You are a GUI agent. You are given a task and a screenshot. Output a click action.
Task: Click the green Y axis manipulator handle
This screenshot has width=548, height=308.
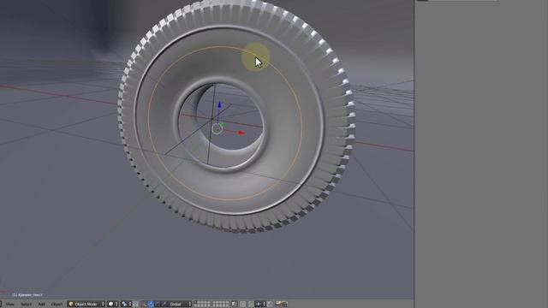pos(223,124)
